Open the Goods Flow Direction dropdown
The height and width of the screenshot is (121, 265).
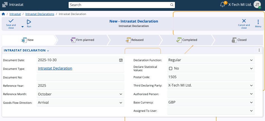pos(121,103)
